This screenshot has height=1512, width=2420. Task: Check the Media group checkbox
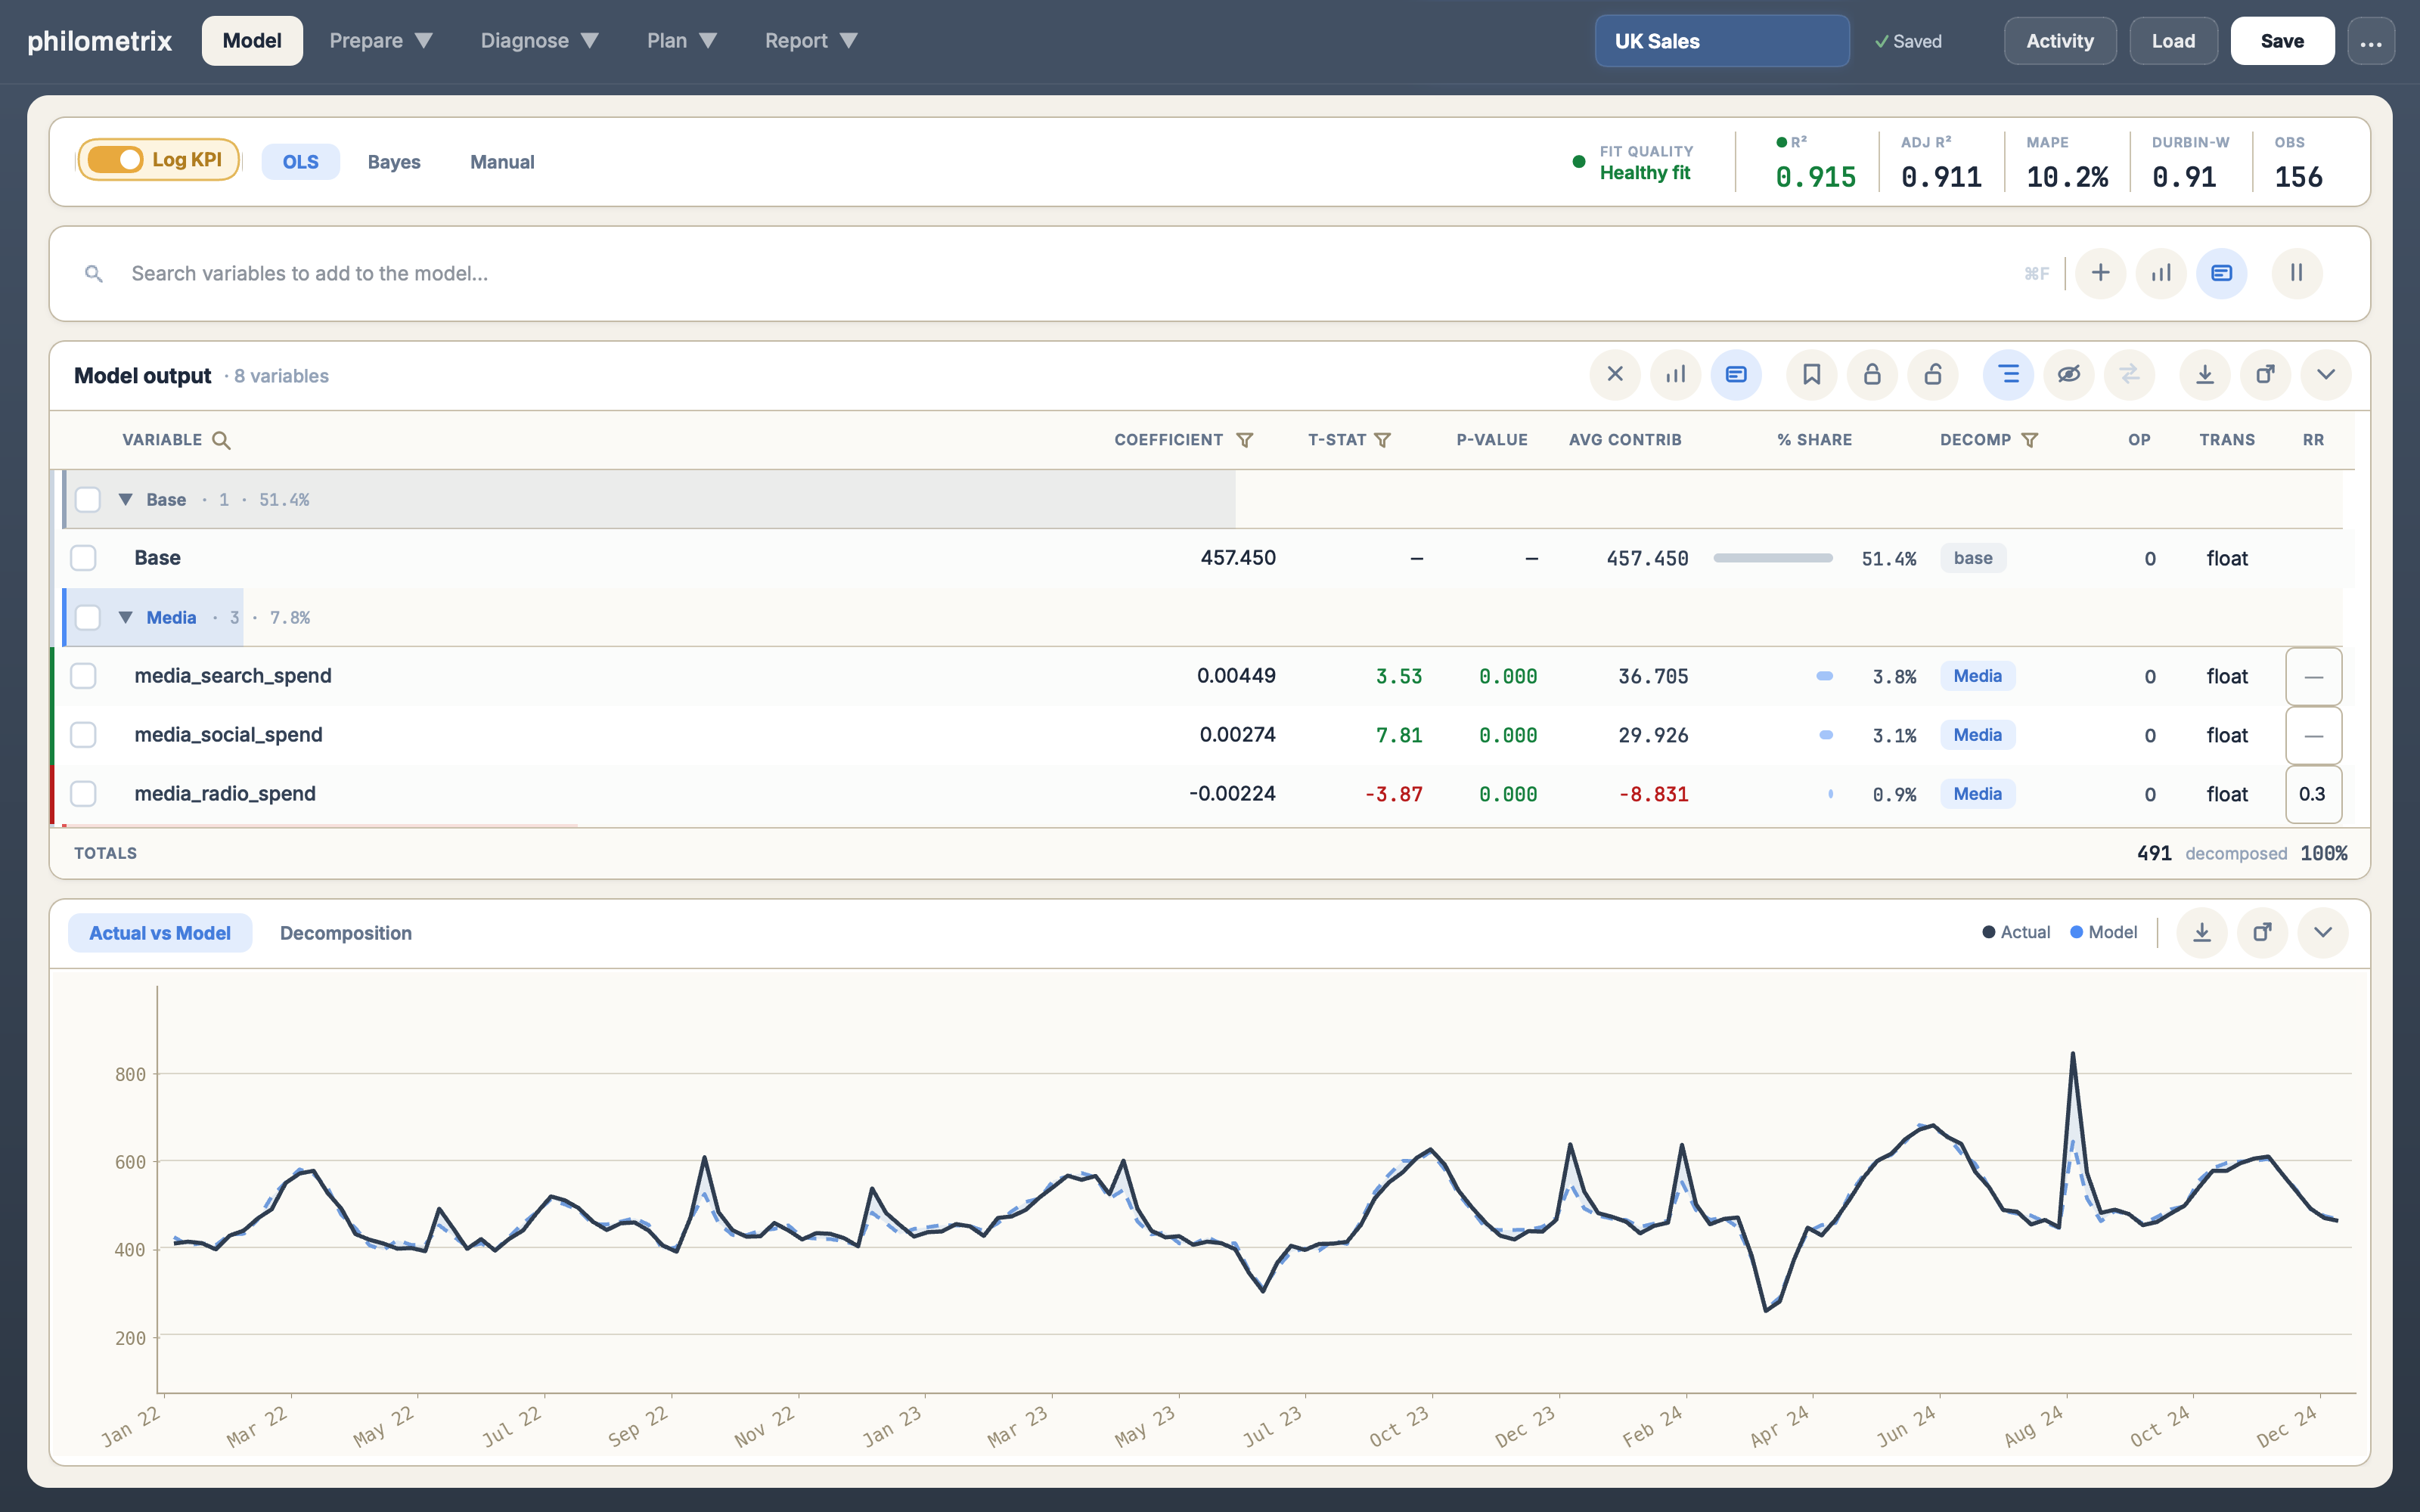click(88, 617)
